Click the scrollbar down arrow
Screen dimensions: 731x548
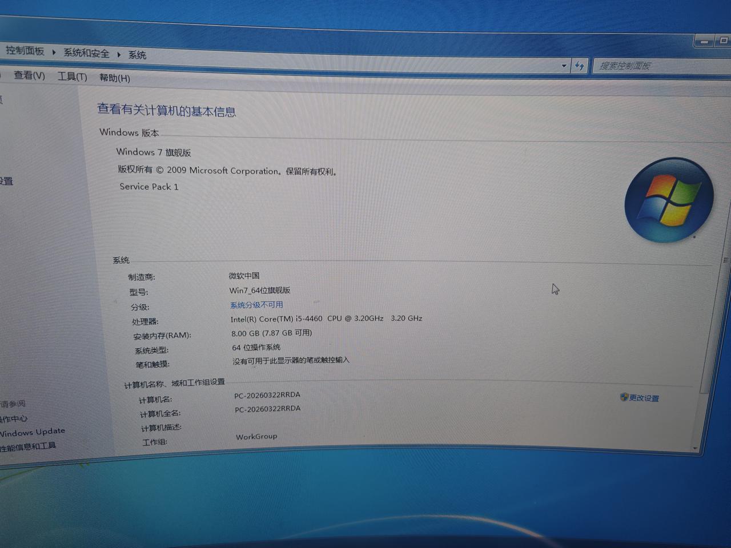695,448
